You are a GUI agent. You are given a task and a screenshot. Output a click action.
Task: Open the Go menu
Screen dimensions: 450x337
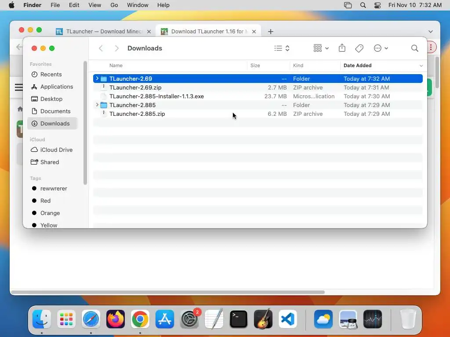[114, 5]
